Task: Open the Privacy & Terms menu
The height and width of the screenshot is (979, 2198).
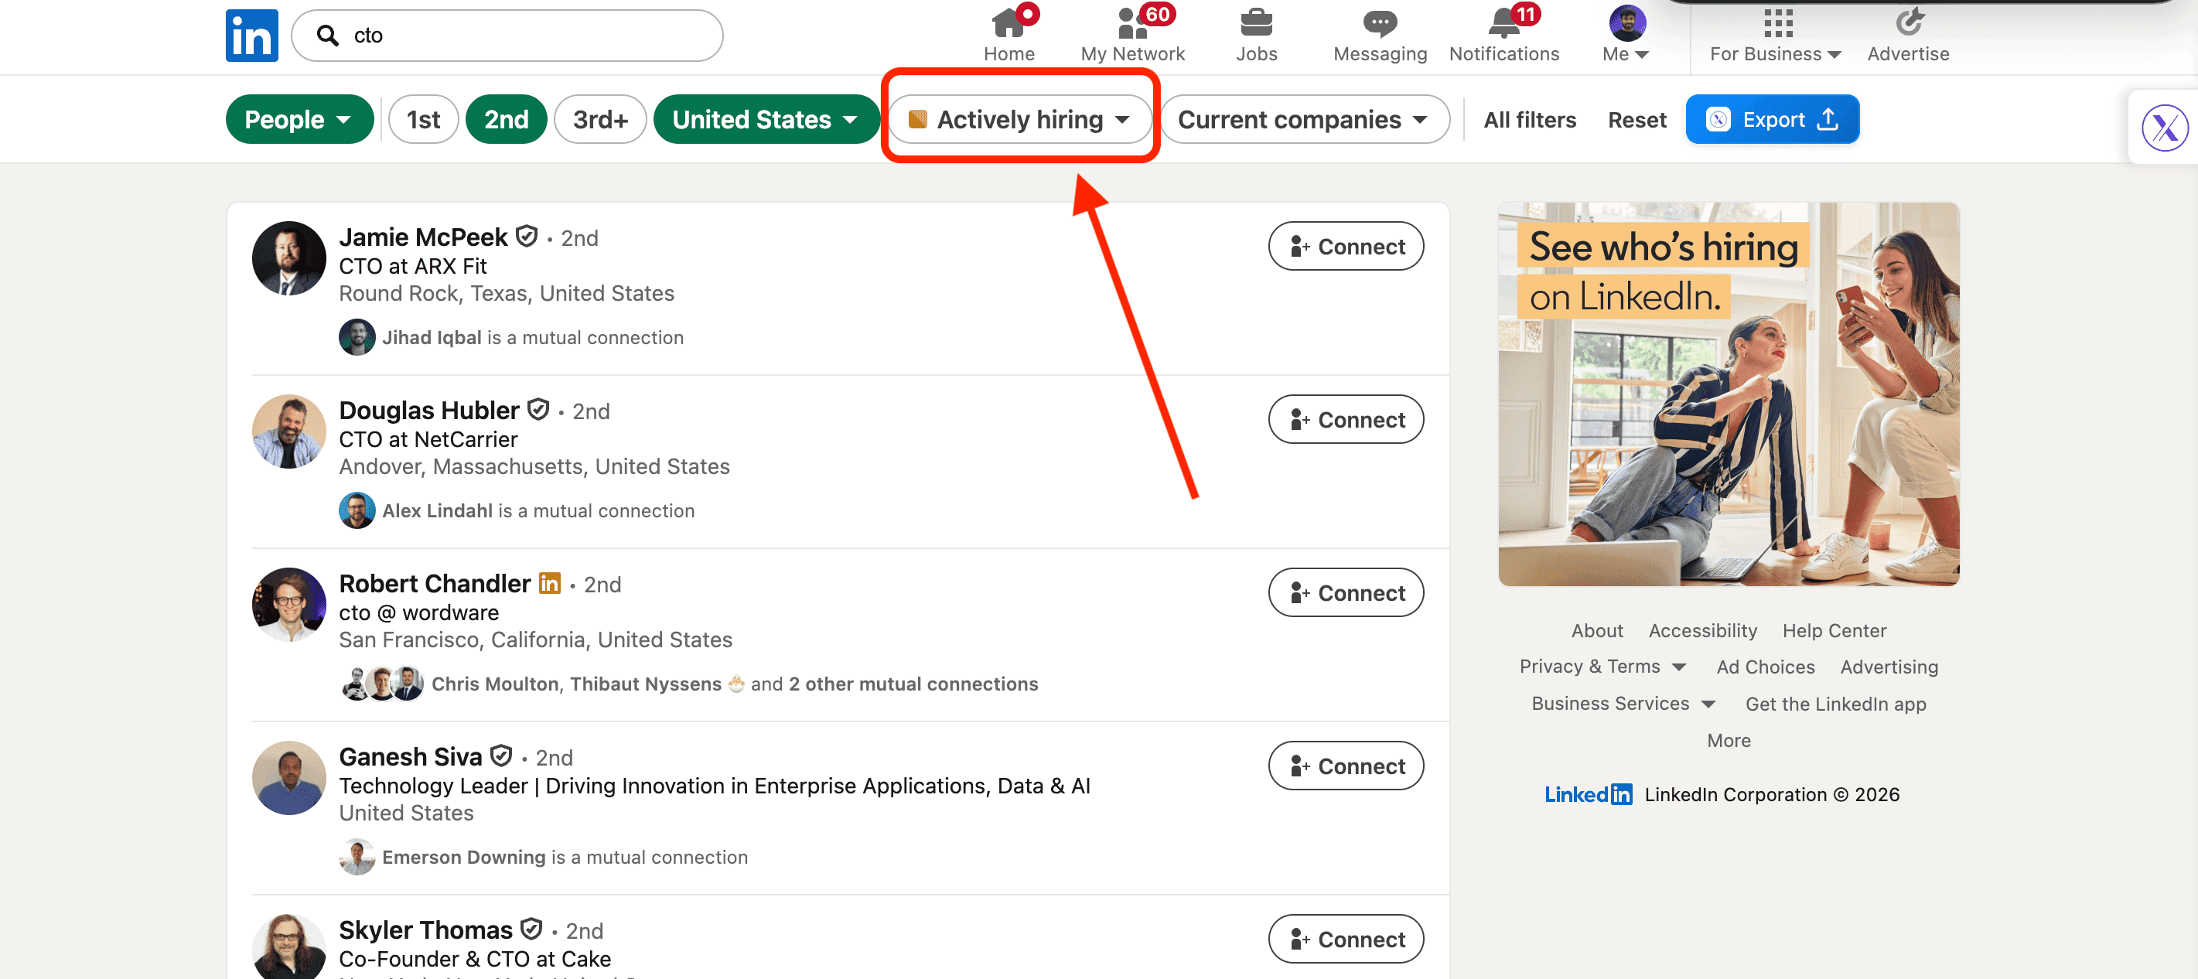Action: [x=1602, y=666]
